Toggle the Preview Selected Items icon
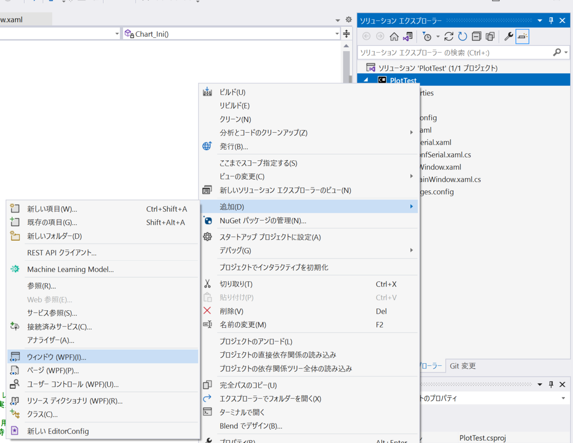Screen dimensions: 573x443 490,36
